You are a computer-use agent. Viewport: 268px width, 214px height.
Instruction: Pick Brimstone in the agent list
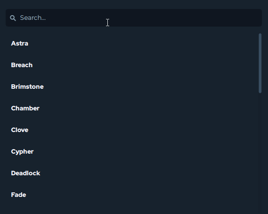point(28,87)
